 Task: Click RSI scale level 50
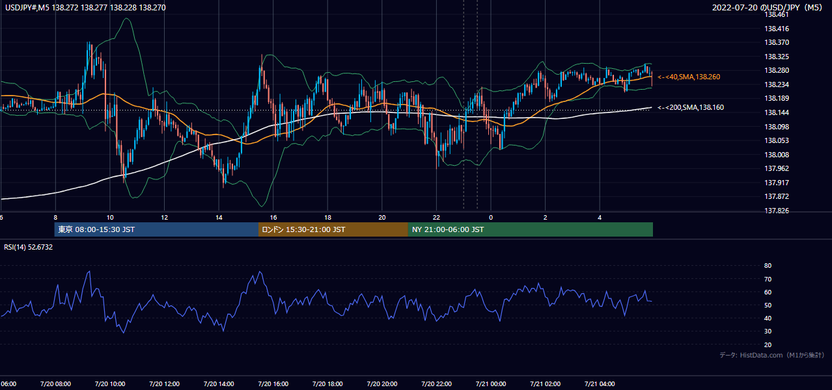[x=768, y=305]
